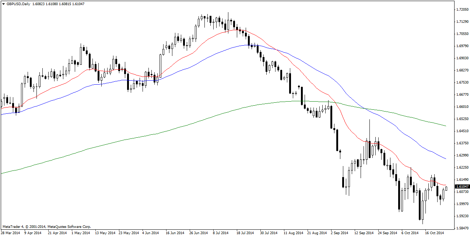Click the MetaTrader 4 copyright text
This screenshot has width=470, height=236.
(46, 227)
